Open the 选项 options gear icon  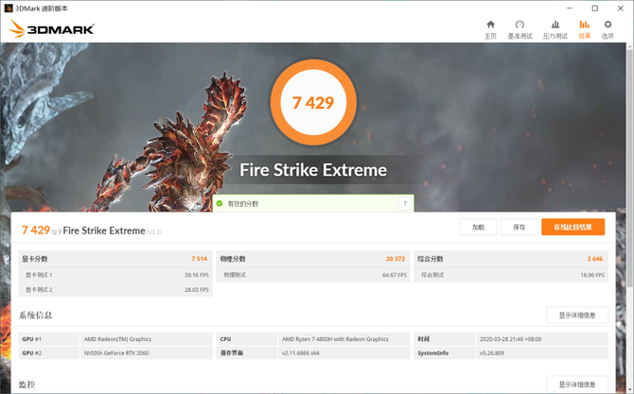click(x=610, y=25)
